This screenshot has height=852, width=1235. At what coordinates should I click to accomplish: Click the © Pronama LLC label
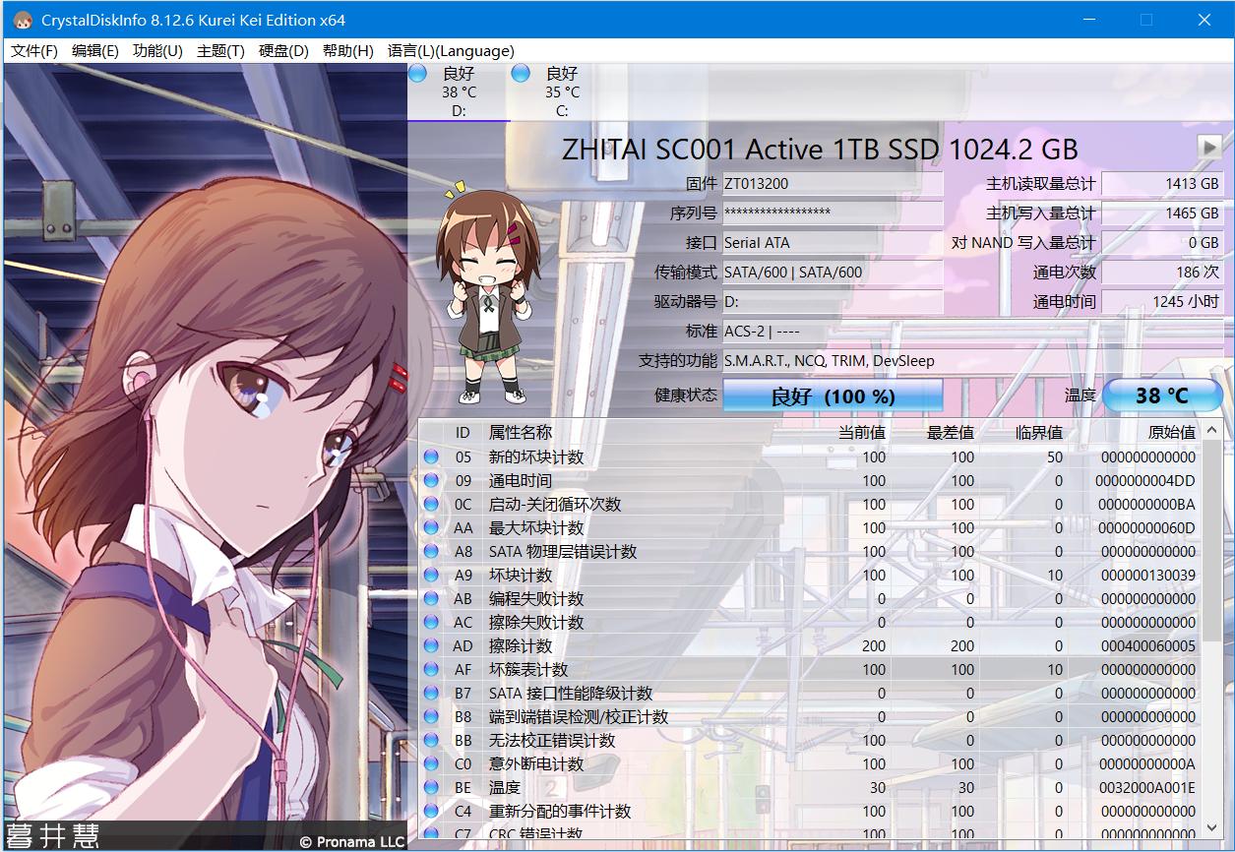[351, 841]
